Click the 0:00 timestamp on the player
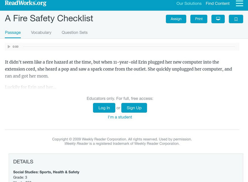The image size is (248, 182). (x=15, y=46)
